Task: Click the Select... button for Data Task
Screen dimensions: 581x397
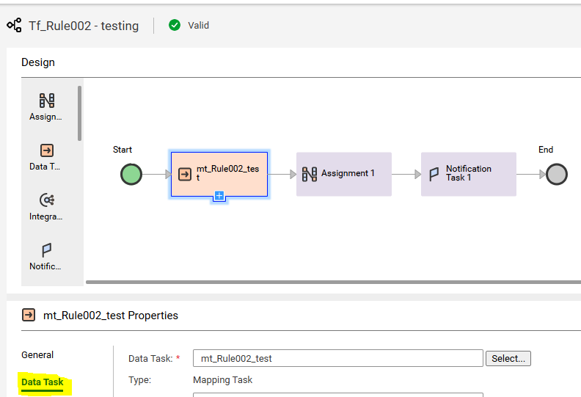Action: tap(508, 358)
